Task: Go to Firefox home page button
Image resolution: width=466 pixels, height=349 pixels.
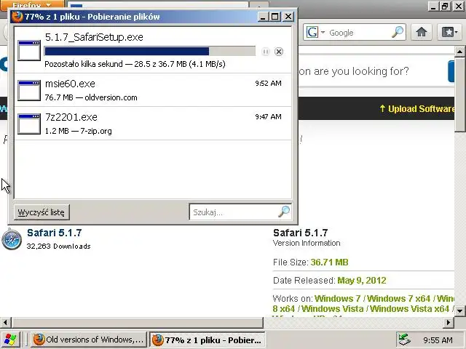Action: 422,32
